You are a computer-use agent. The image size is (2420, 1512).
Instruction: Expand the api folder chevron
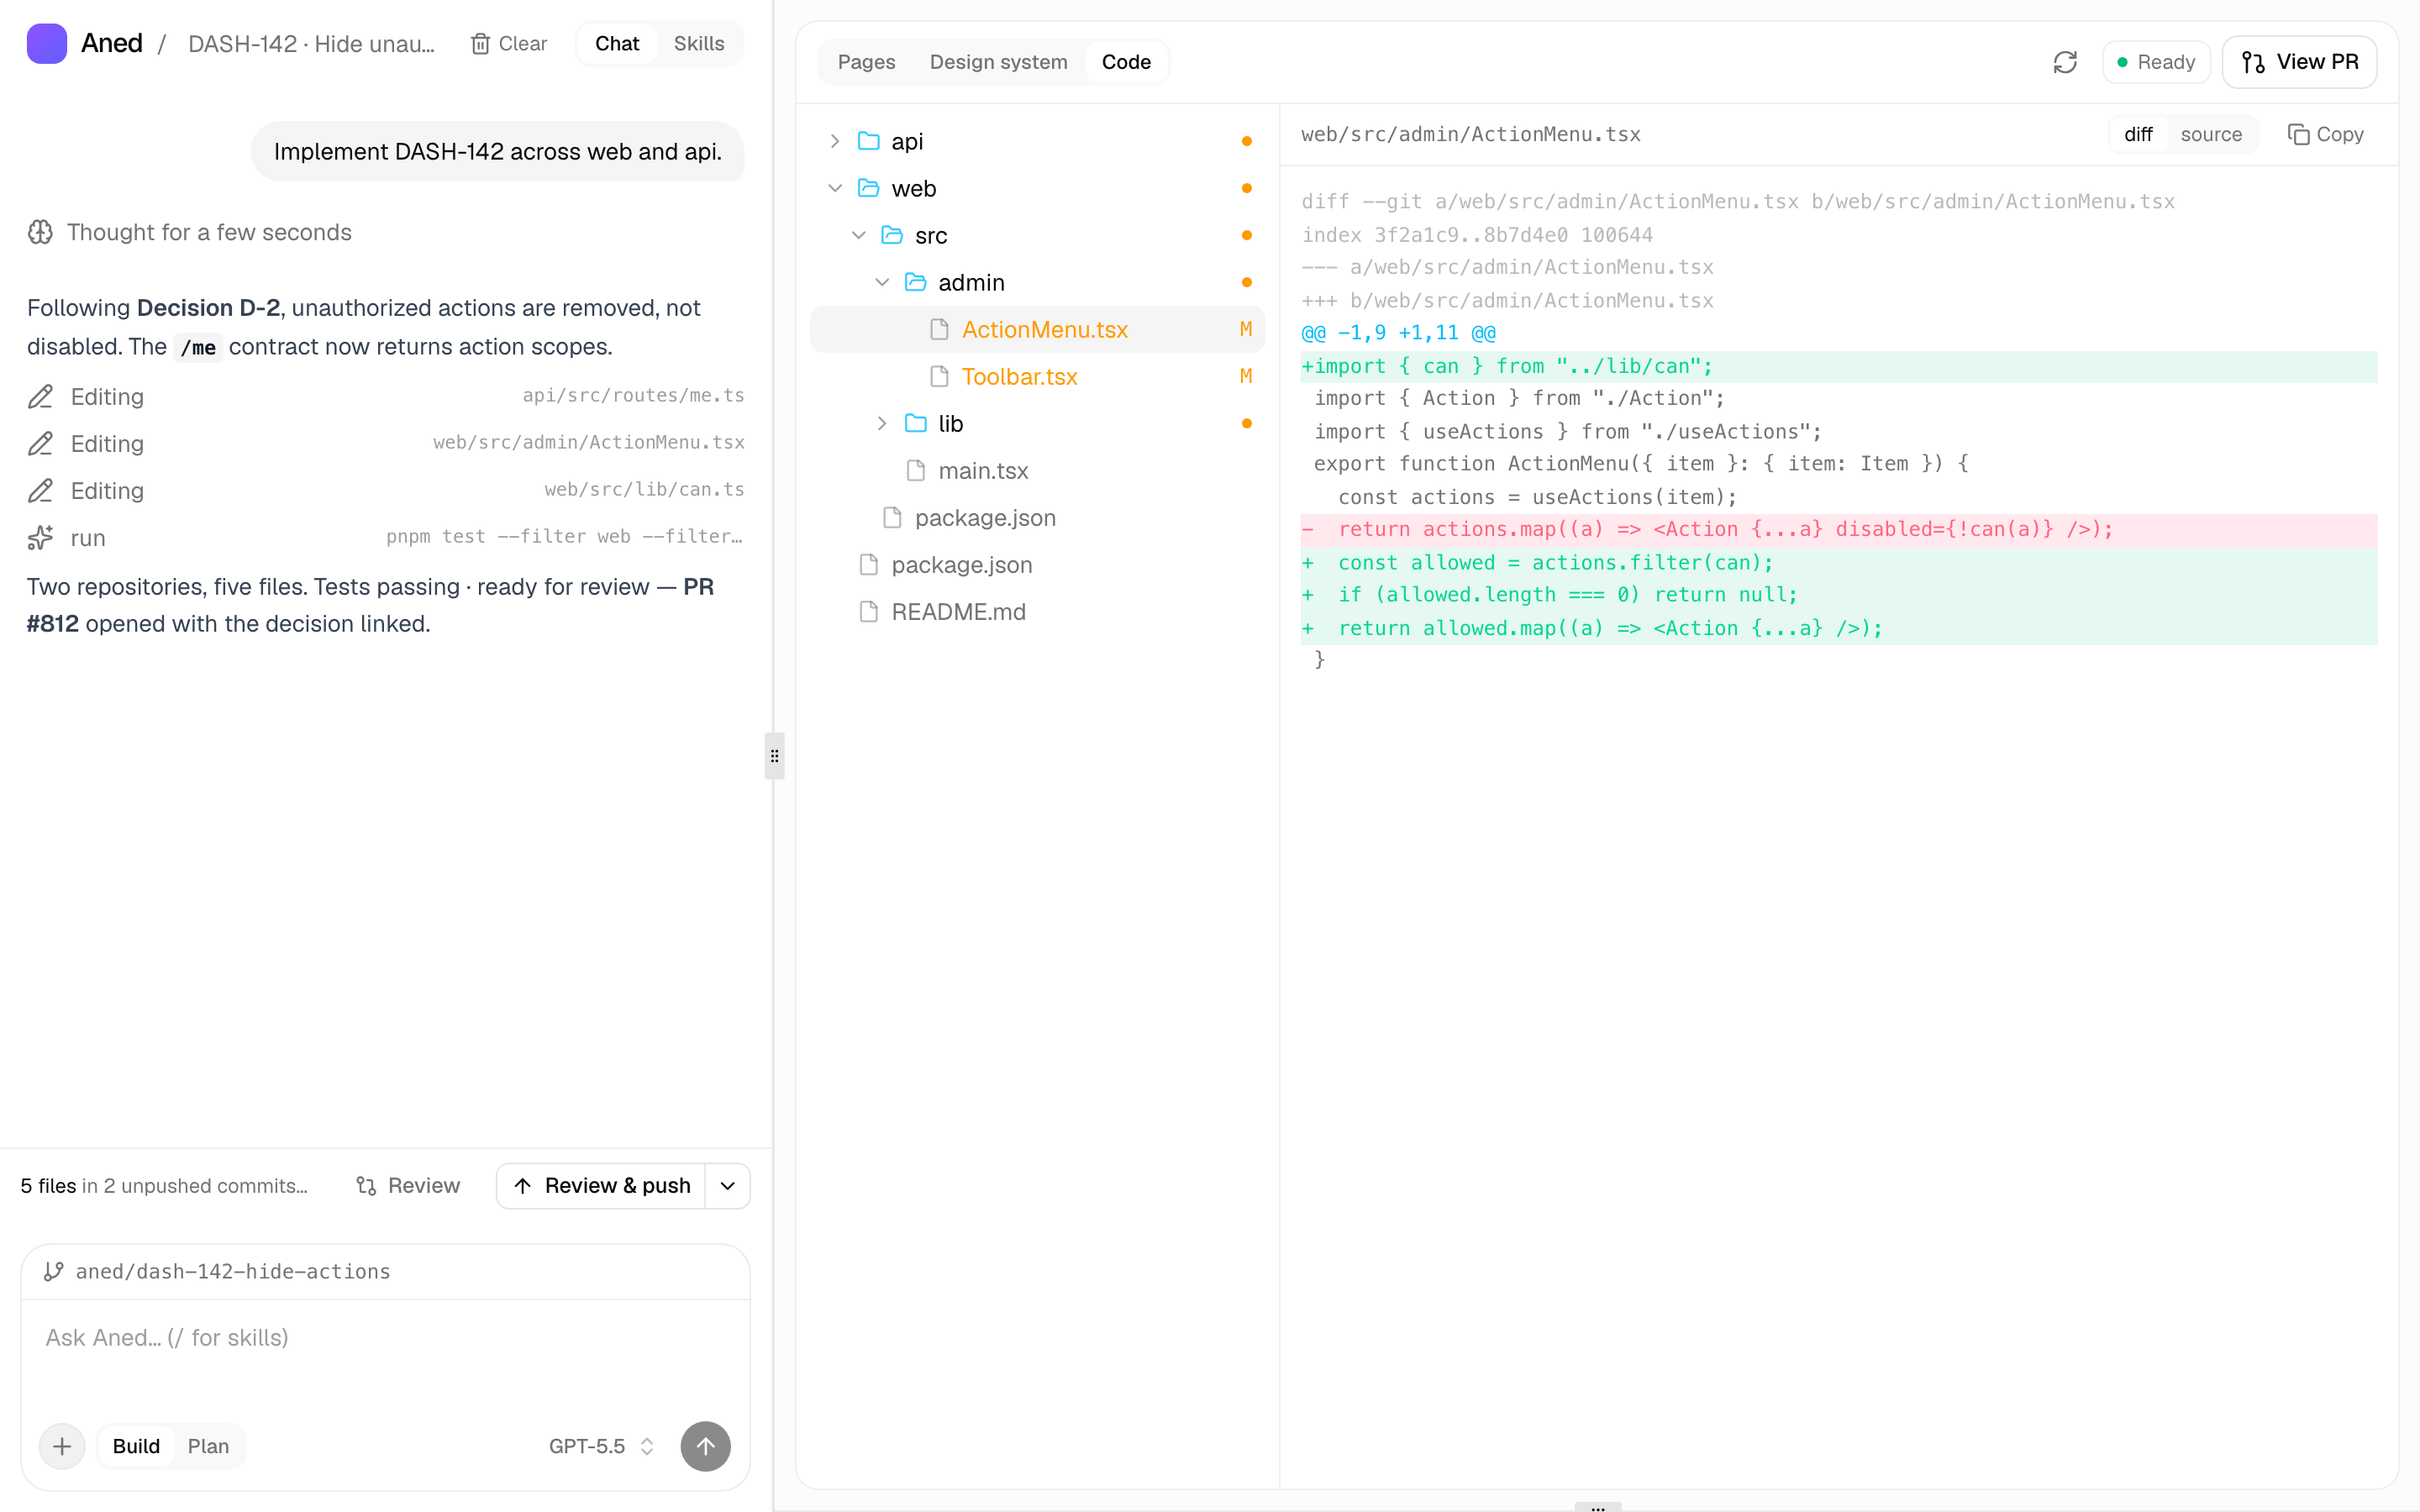coord(834,141)
